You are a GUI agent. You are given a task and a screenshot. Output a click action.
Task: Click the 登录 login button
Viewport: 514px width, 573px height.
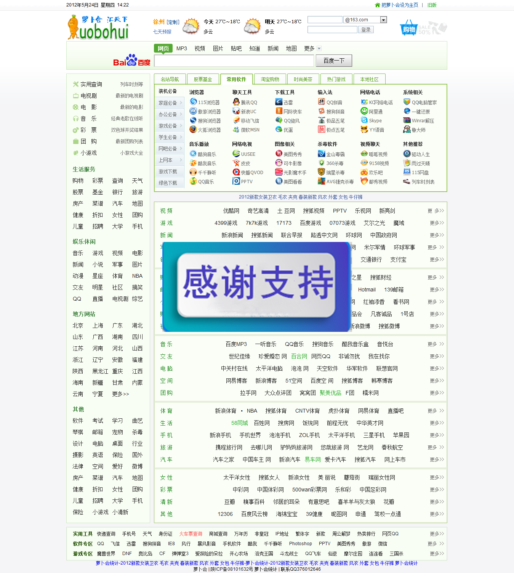[366, 30]
